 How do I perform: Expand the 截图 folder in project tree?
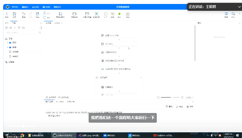(7, 47)
